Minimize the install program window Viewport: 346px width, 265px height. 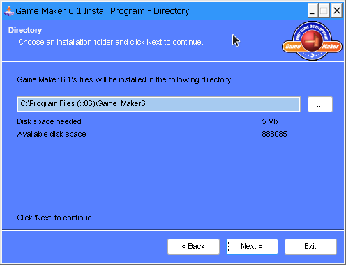coord(313,11)
